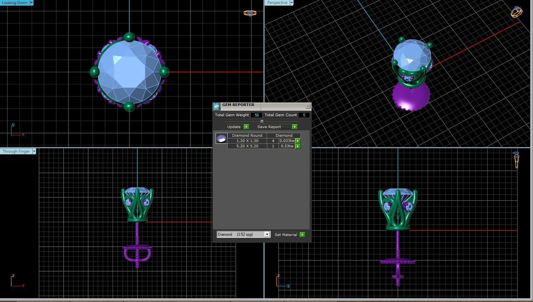This screenshot has width=533, height=302.
Task: Click the Gem Reporter title bar text
Action: pos(238,105)
